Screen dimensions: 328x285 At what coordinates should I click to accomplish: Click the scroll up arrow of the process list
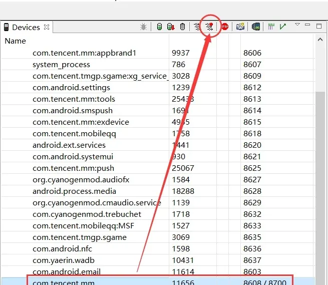click(320, 40)
